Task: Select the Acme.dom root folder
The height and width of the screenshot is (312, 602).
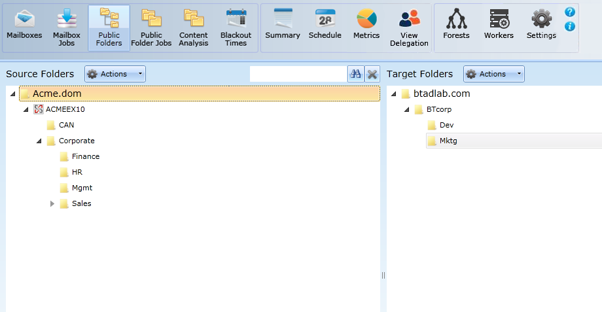Action: 200,94
